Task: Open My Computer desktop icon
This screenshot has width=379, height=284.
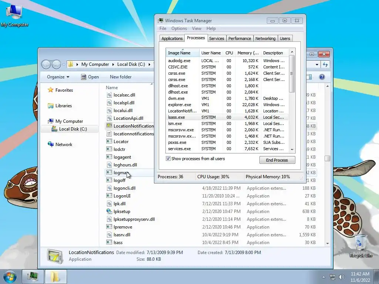Action: click(14, 15)
